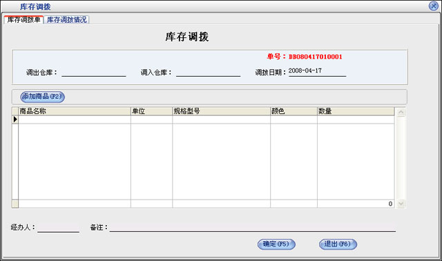Select the 调入仓库 input field
The height and width of the screenshot is (261, 442).
[x=208, y=72]
